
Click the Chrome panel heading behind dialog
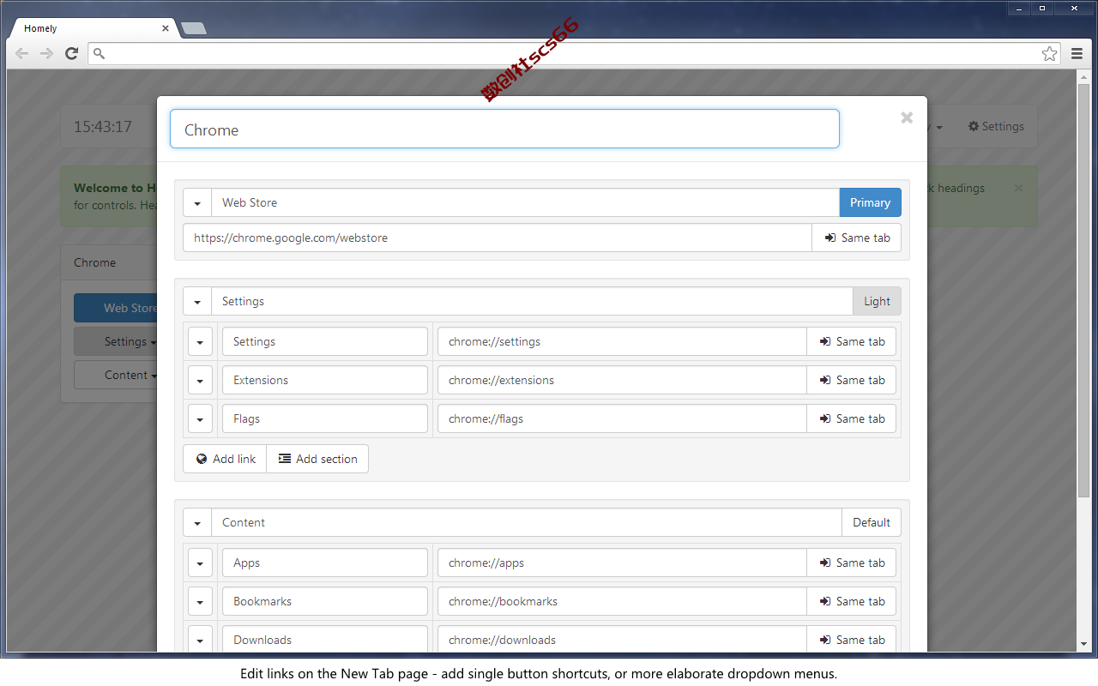95,262
